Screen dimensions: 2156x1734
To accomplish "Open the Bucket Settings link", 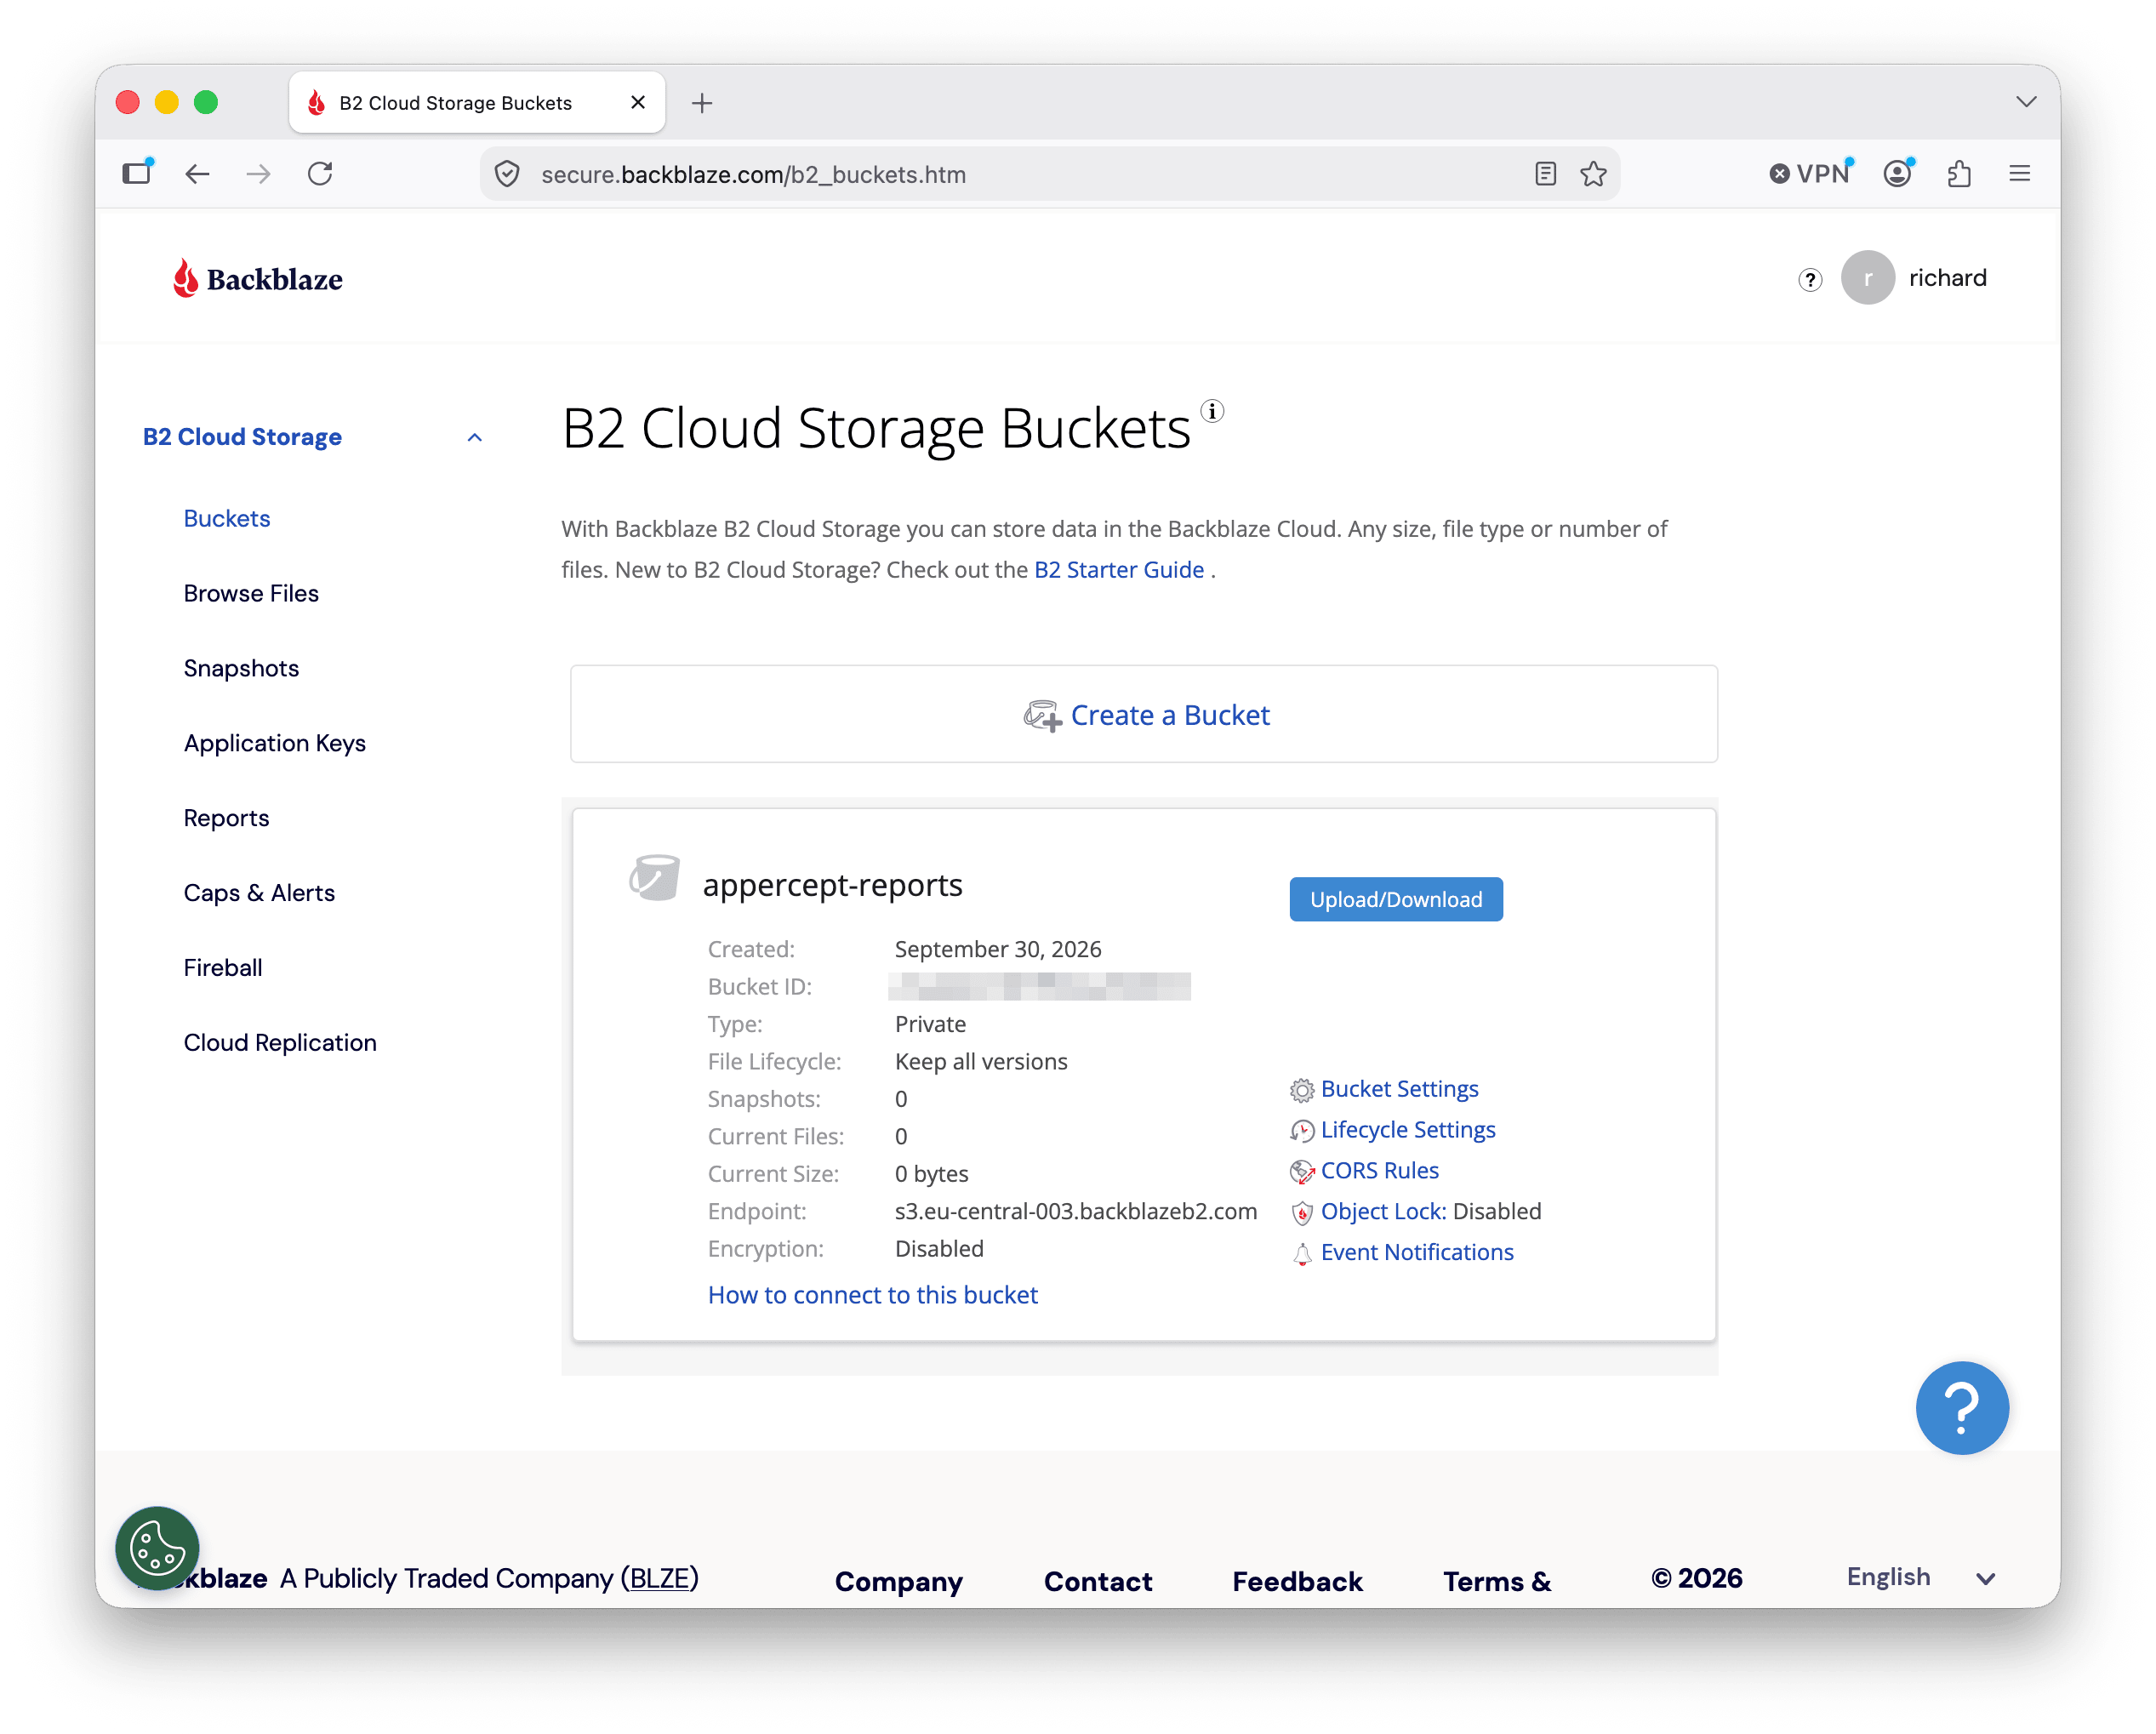I will (x=1399, y=1089).
